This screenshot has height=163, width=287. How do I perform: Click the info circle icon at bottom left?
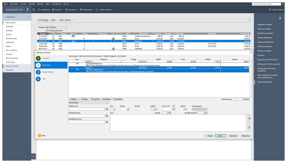pos(33,156)
